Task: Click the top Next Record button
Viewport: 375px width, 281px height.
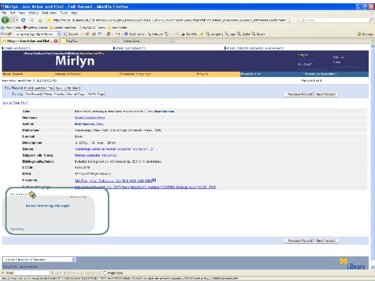Action: tap(326, 94)
